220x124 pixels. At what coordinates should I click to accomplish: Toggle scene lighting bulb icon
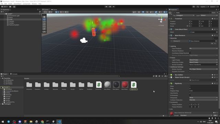[143, 12]
